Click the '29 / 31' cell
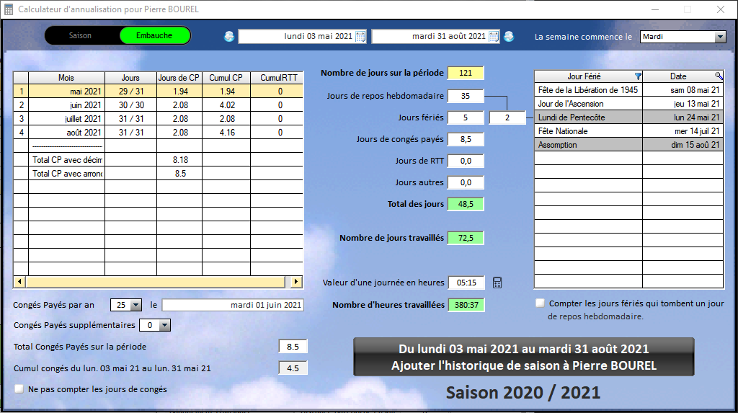Viewport: 738px width, 413px height. [131, 92]
